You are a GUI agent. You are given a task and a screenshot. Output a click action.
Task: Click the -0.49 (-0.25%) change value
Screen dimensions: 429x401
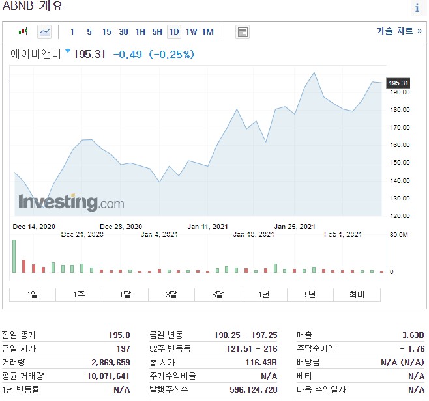153,54
